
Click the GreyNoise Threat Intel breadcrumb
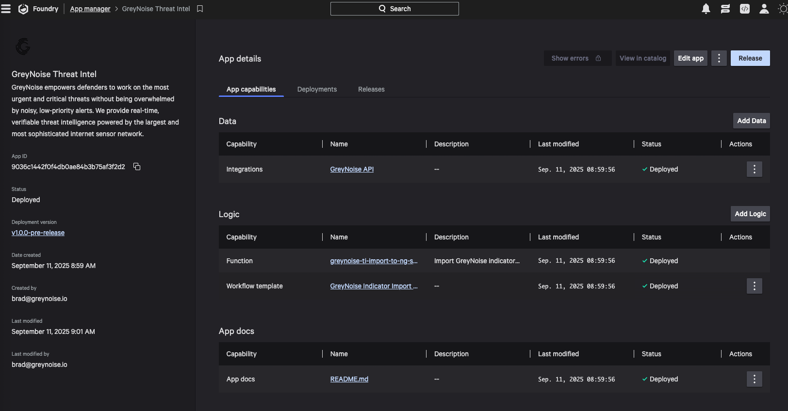(156, 9)
